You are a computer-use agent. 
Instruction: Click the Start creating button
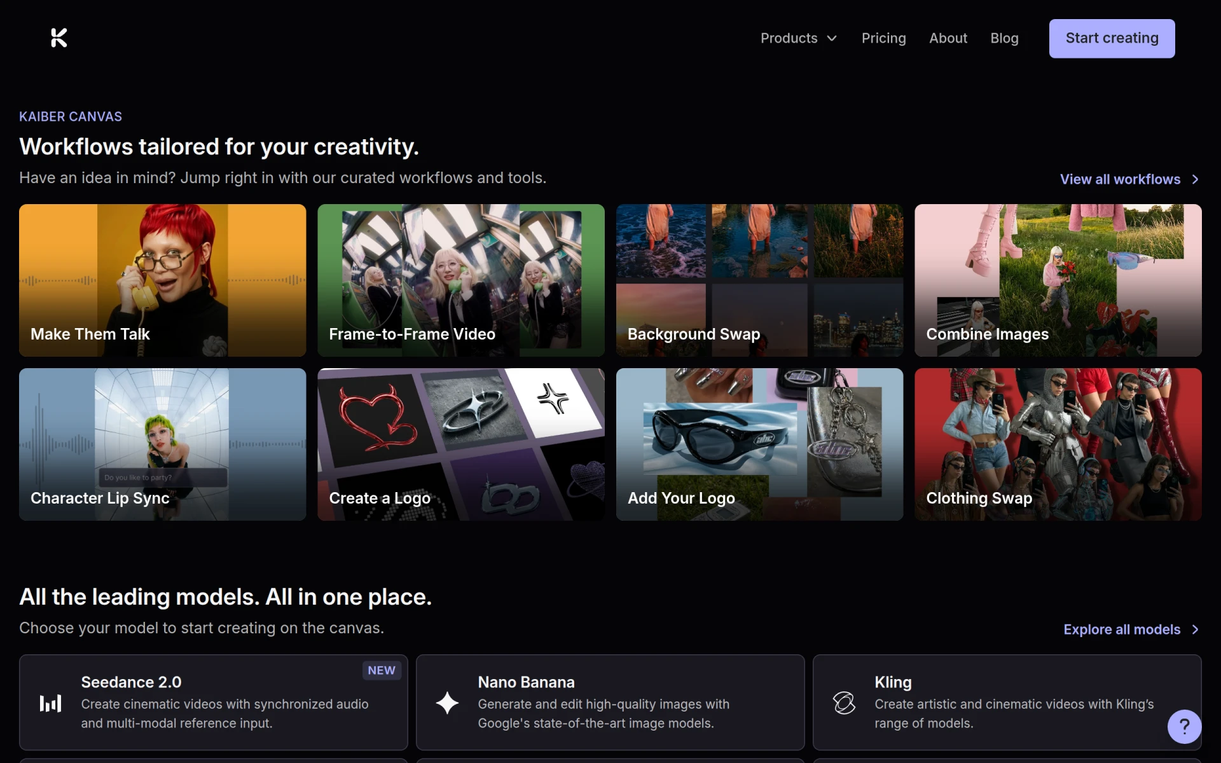[x=1112, y=38]
